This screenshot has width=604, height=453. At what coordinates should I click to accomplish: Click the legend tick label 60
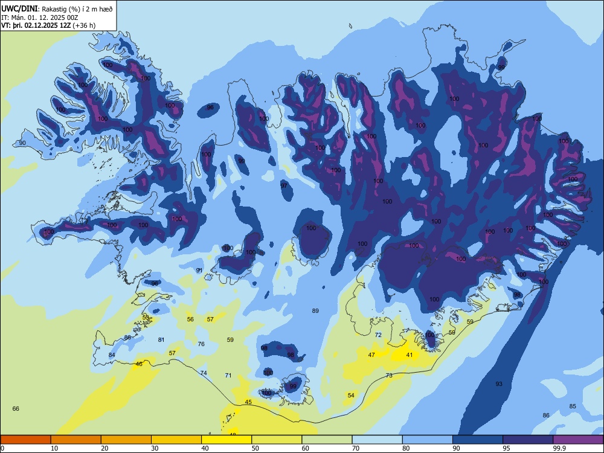click(x=306, y=448)
